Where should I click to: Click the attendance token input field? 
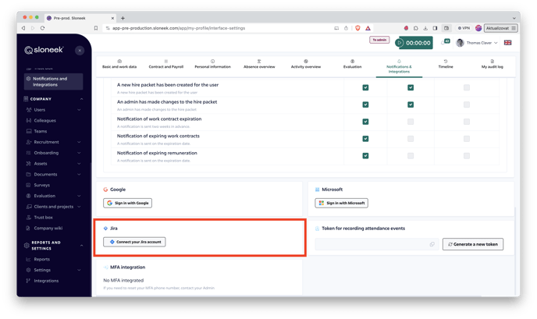pyautogui.click(x=376, y=244)
